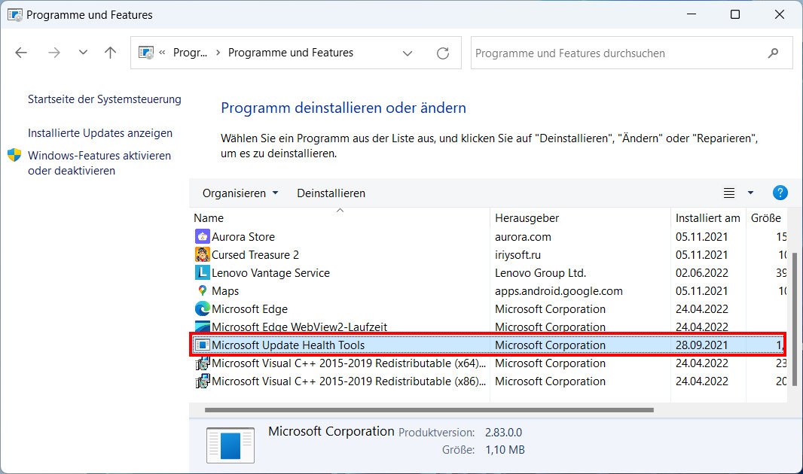Screen dimensions: 803x474
Task: Select Microsoft Edge WebView2-Laufzeit entry name
Action: point(299,327)
